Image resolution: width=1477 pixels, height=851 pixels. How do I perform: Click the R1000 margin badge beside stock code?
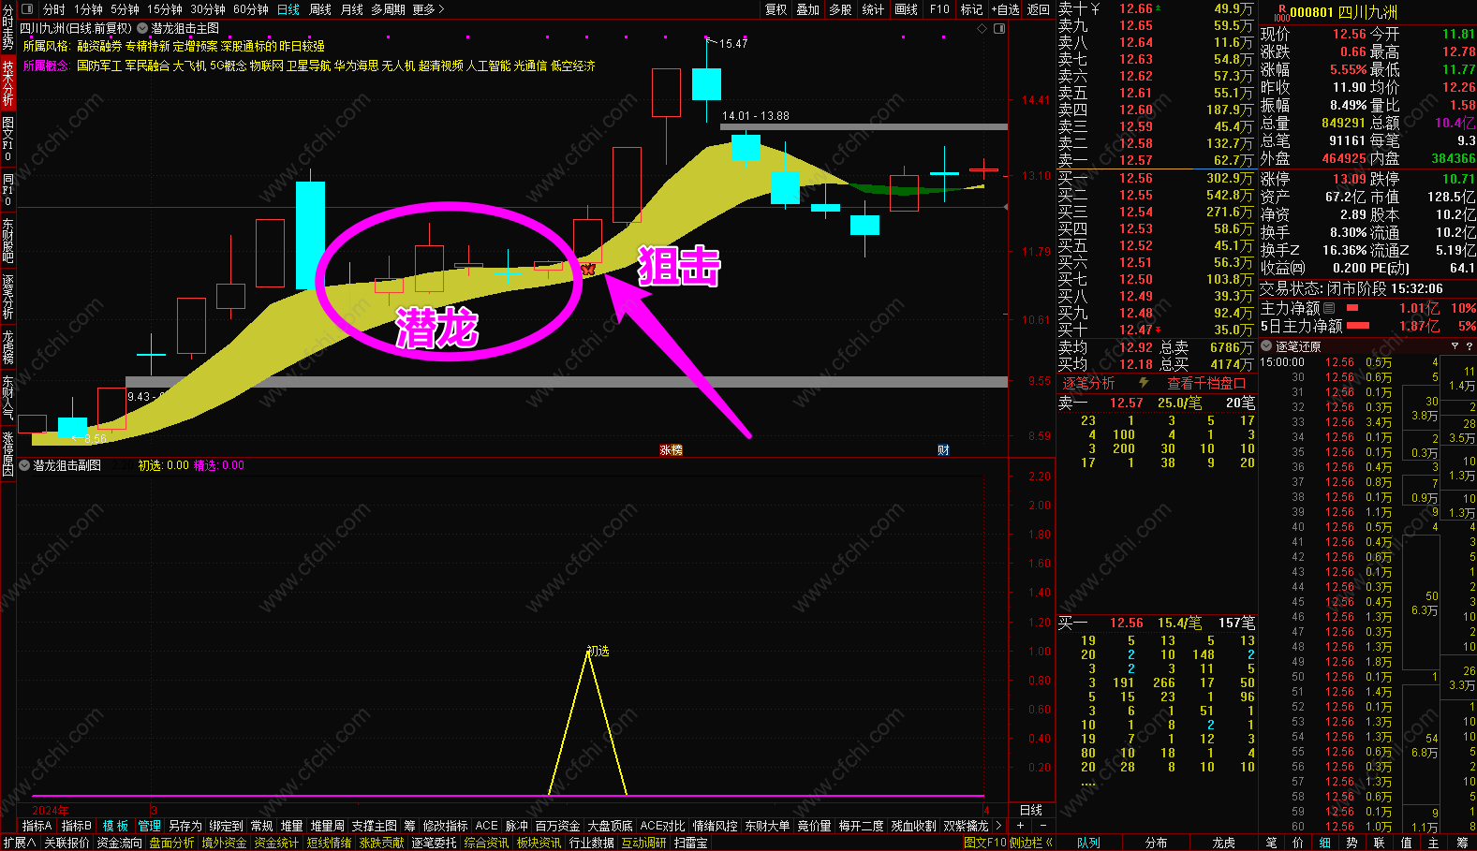pos(1281,12)
